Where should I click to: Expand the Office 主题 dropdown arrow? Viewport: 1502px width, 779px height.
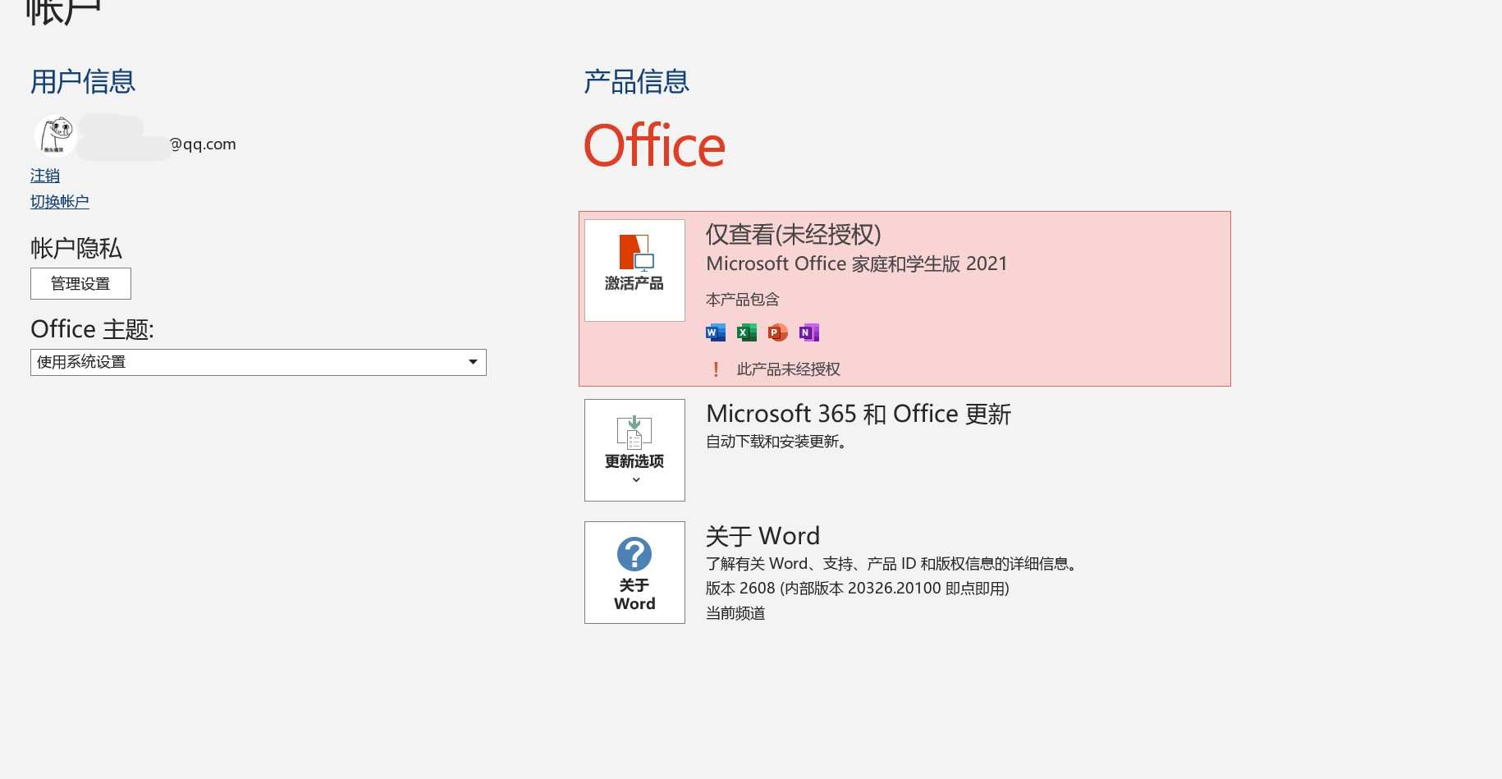click(473, 362)
